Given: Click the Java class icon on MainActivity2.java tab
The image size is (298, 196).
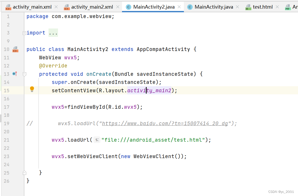Looking at the screenshot, I should [x=128, y=7].
